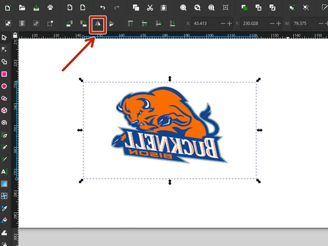This screenshot has height=246, width=328.
Task: Zoom to fit drawing
Action: pos(197,8)
